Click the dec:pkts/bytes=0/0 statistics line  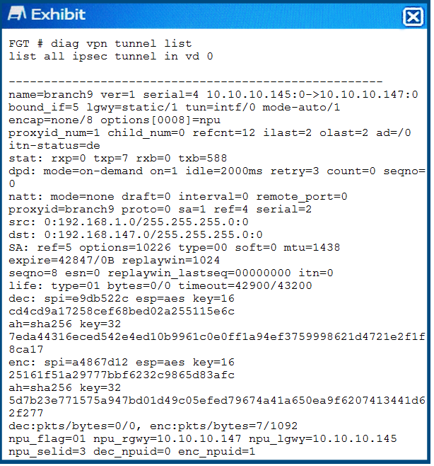(153, 426)
